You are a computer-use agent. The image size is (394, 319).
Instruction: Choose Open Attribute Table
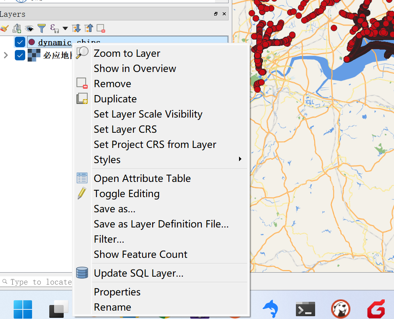(161, 179)
